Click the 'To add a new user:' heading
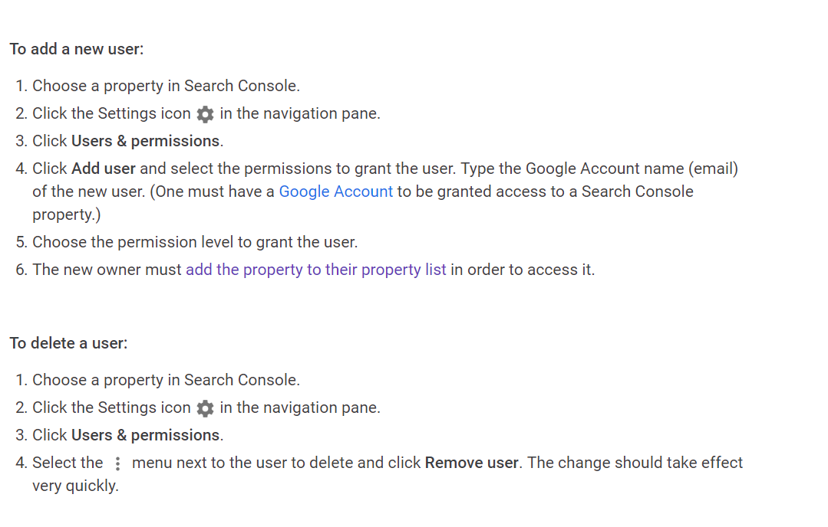 tap(77, 49)
